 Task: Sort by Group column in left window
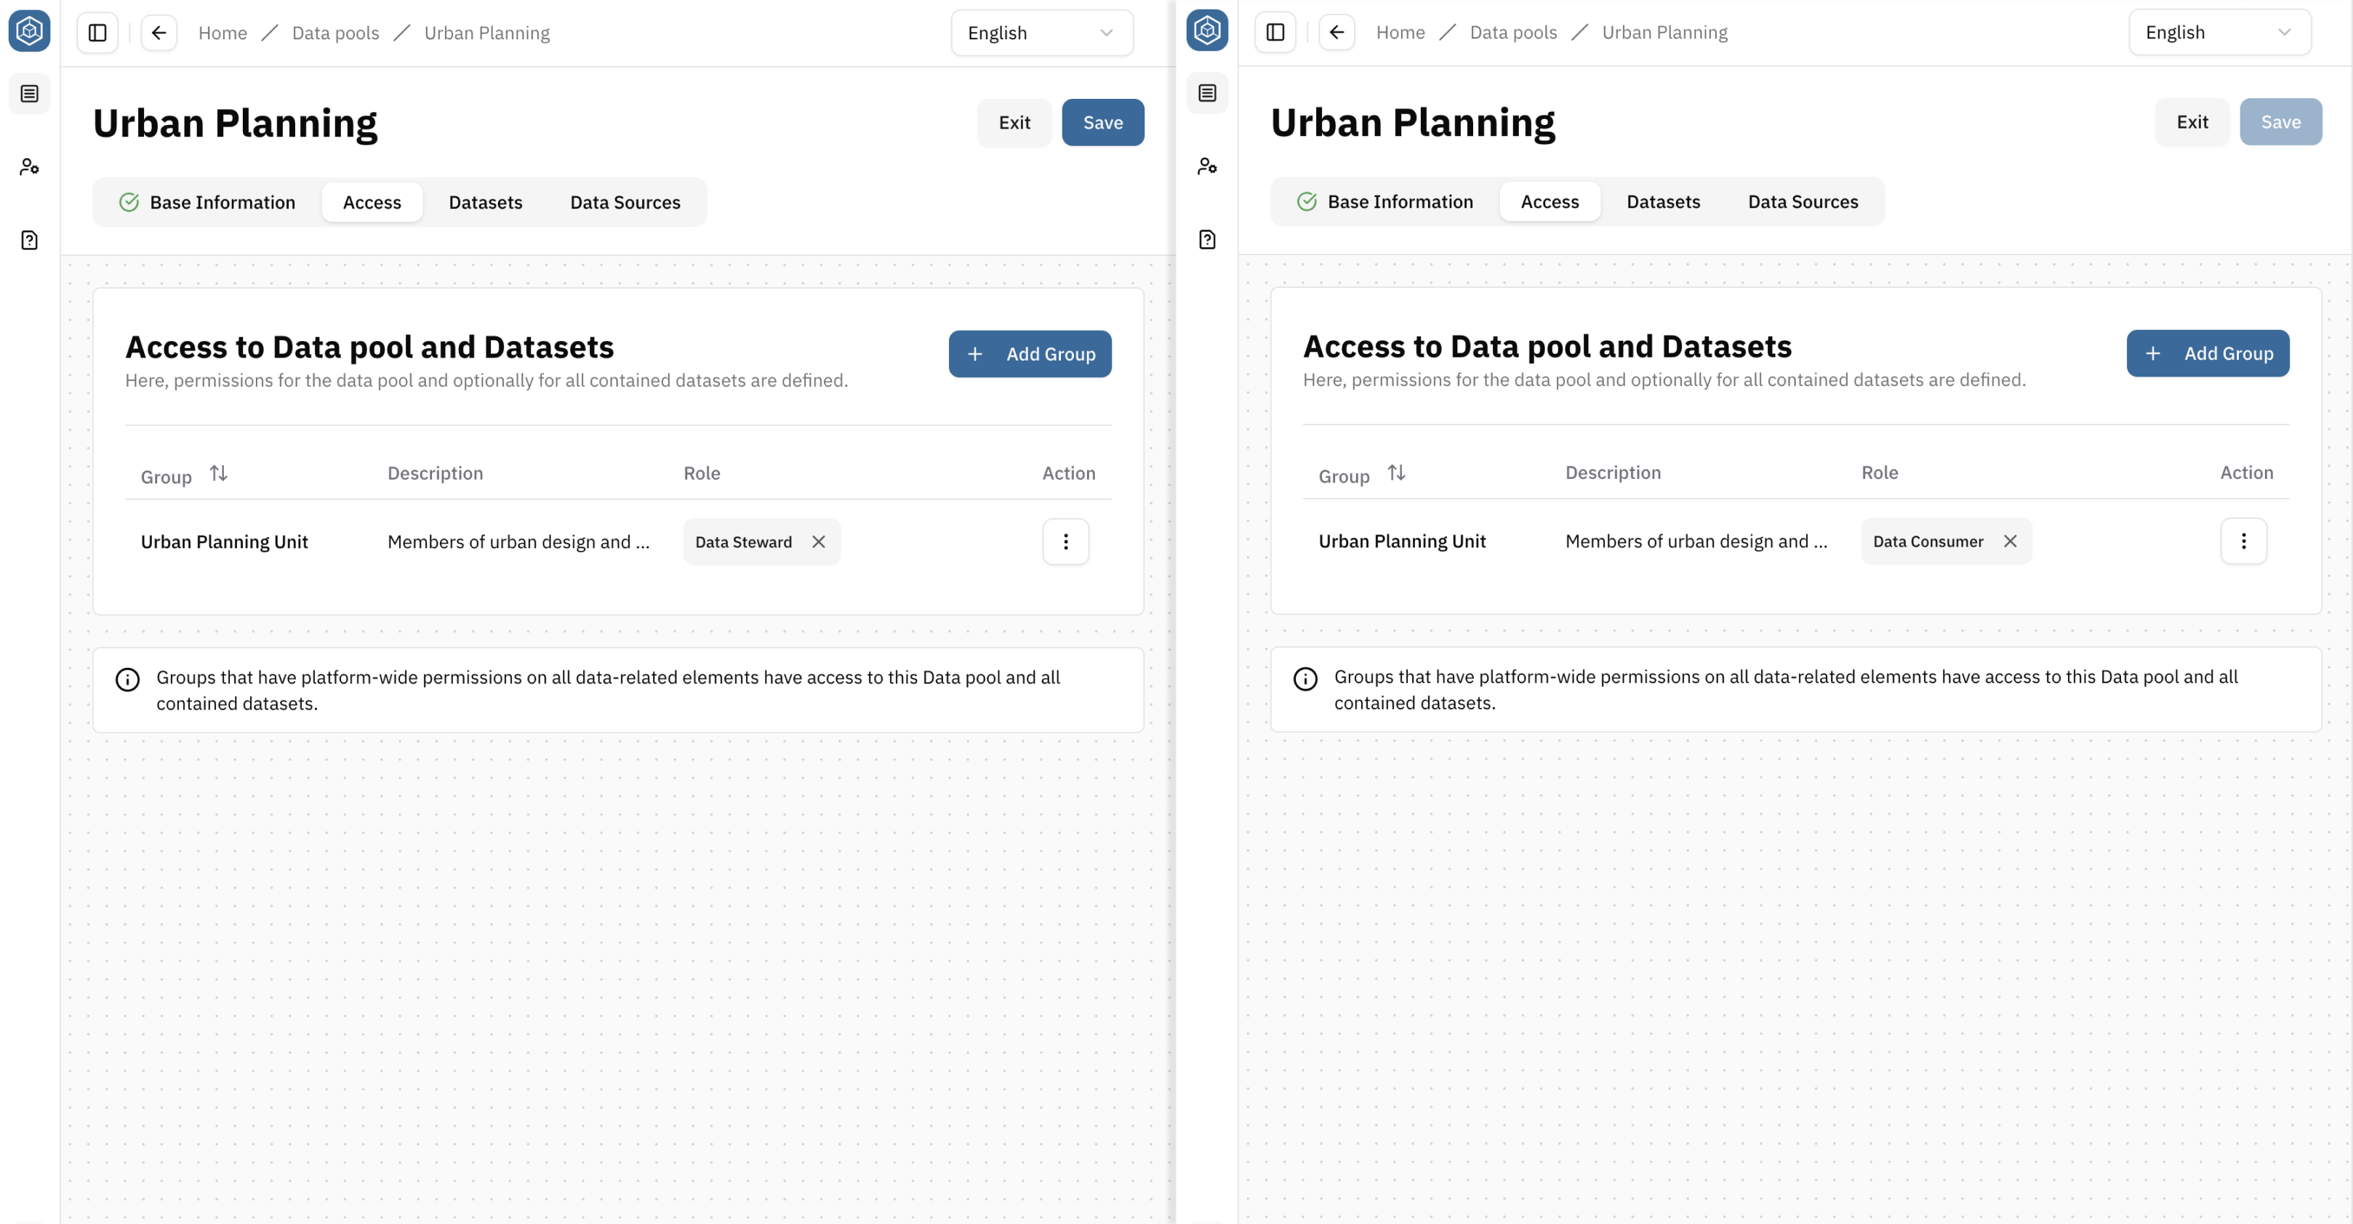[x=218, y=474]
